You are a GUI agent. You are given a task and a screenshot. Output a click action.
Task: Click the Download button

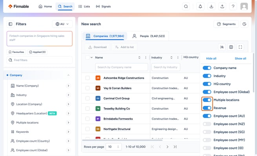(97, 47)
